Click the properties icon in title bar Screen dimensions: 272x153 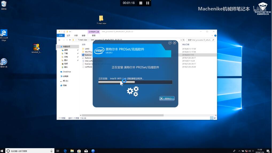coord(64,32)
